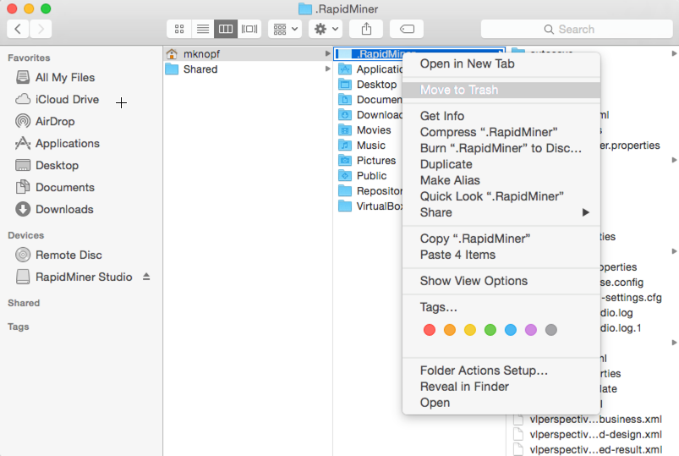Viewport: 679px width, 456px height.
Task: Open the Arrange items dropdown
Action: click(x=284, y=29)
